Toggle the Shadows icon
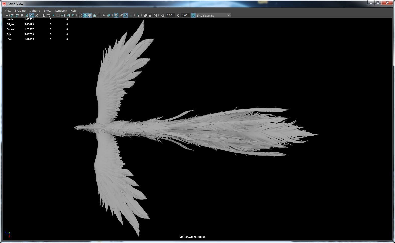Screen dimensions: 395x243 [x=109, y=15]
